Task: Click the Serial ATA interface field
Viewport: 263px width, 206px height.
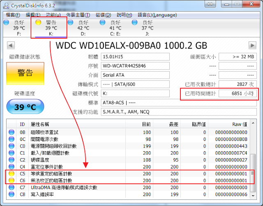Action: point(135,75)
